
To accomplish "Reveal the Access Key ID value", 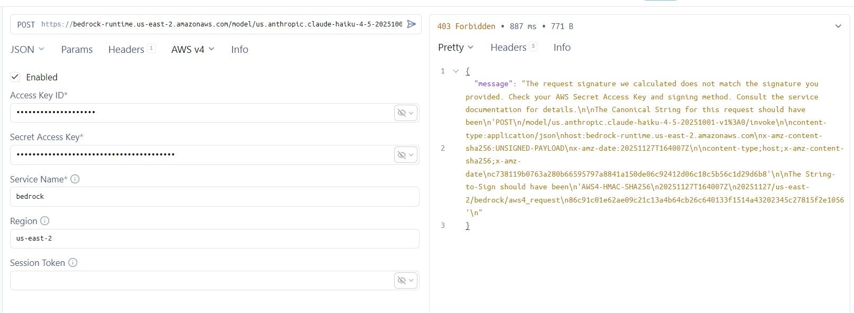I will 402,113.
